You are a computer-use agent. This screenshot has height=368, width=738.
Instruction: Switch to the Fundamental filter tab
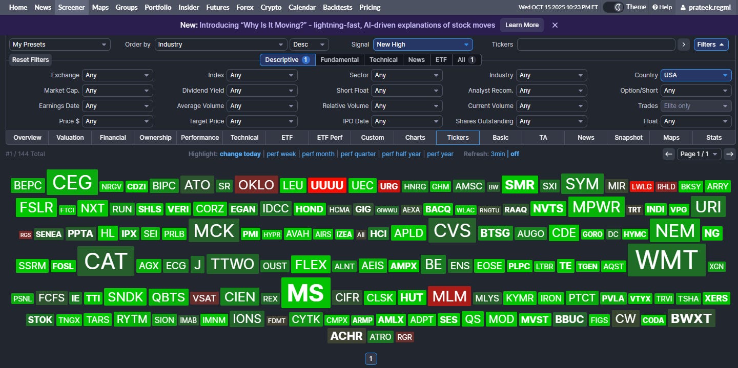coord(339,60)
